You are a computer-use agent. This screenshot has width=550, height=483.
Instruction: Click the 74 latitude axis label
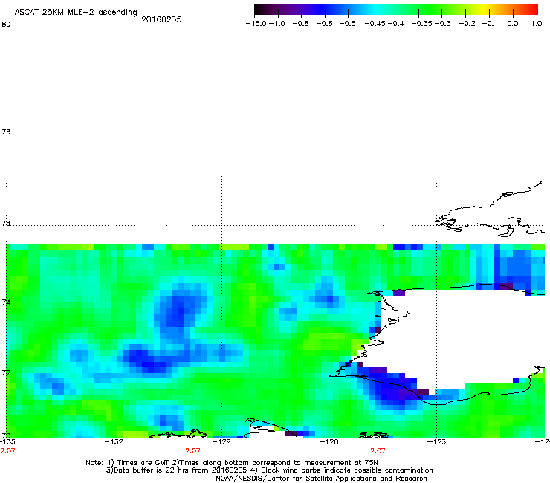tap(6, 302)
